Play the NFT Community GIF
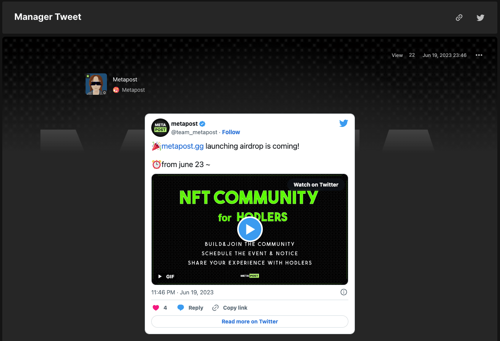This screenshot has height=341, width=500. pos(250,229)
